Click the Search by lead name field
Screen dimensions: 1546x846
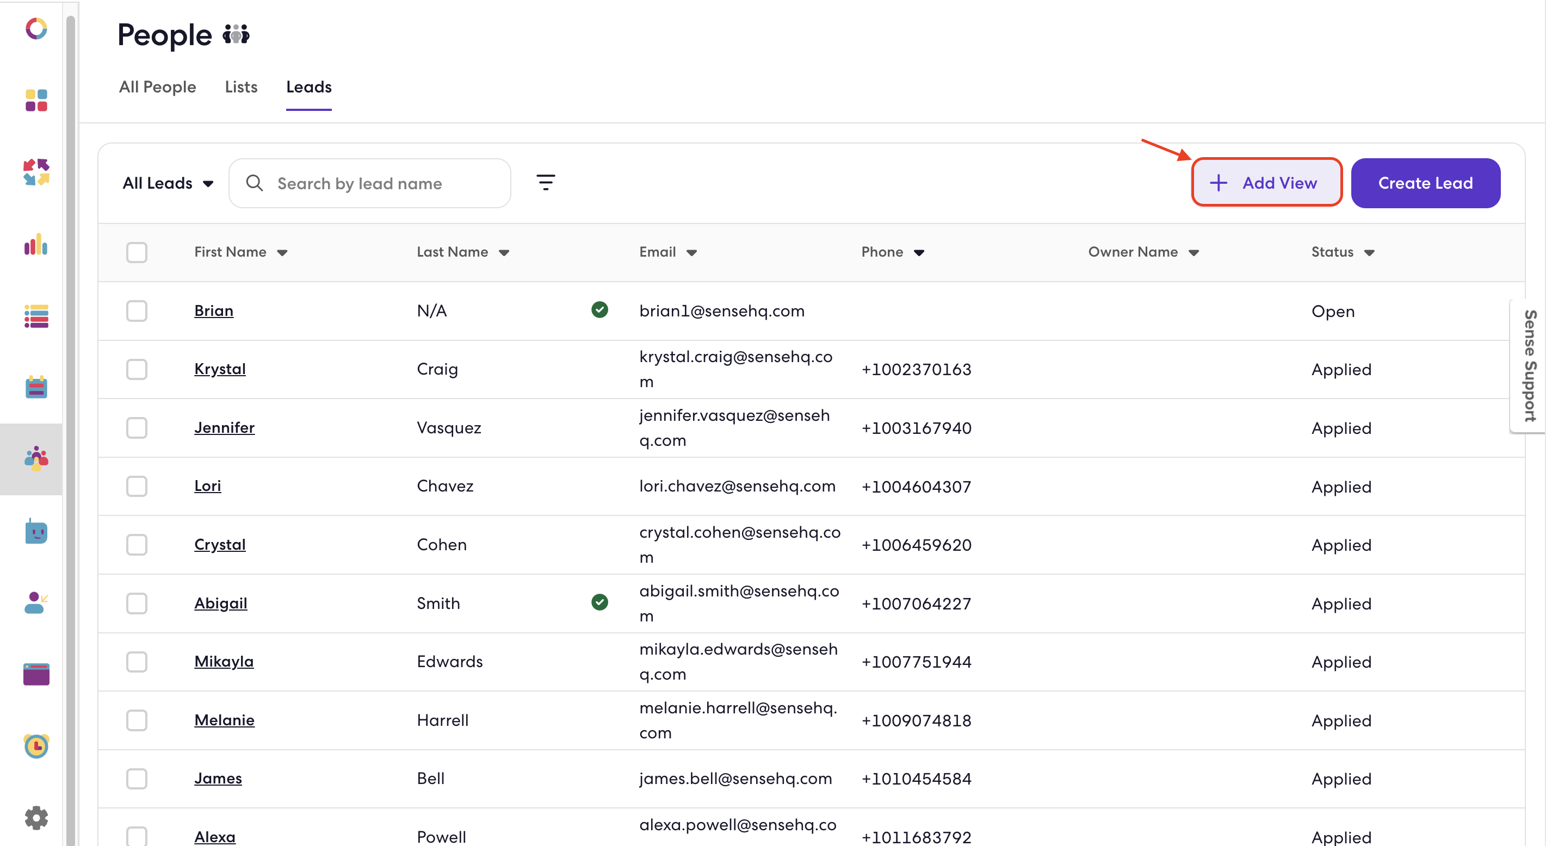pyautogui.click(x=370, y=183)
